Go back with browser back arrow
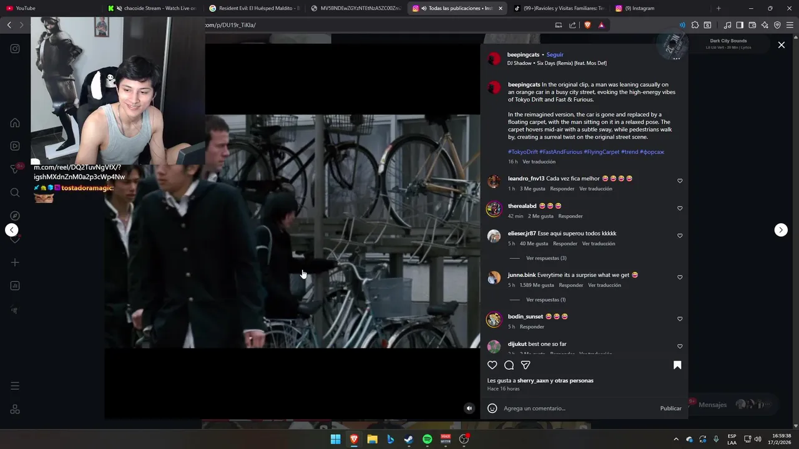Screen dimensions: 799x449 pos(9,25)
